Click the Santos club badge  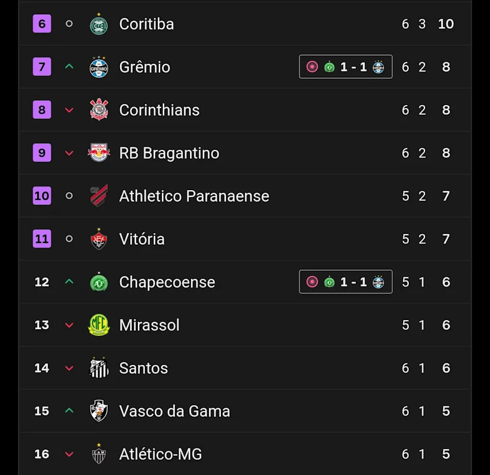pyautogui.click(x=99, y=368)
